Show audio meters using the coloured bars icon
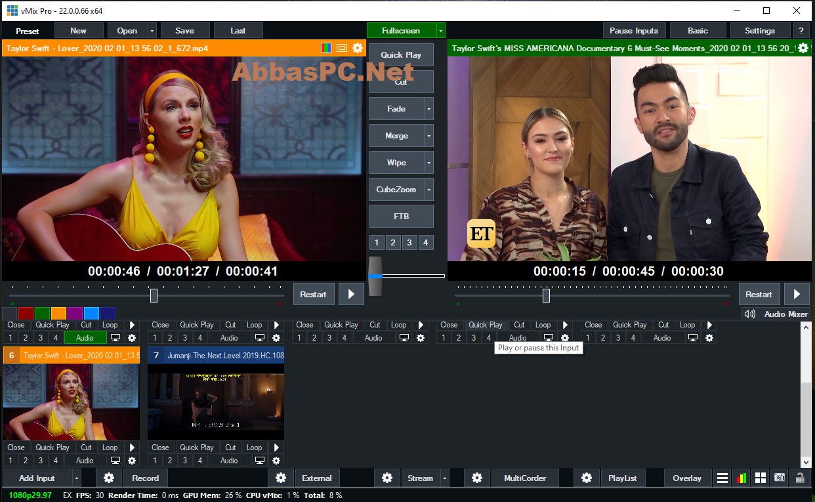 click(742, 478)
